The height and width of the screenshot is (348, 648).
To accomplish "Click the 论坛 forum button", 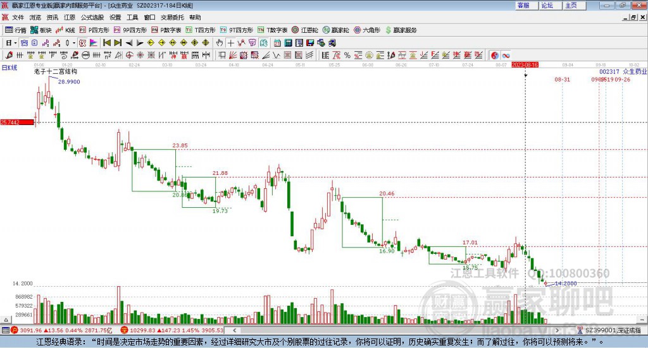I will click(551, 5).
